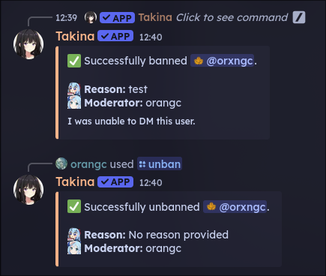Image resolution: width=326 pixels, height=276 pixels.
Task: Click the emoji beside 'Reason: No reason provided'
Action: [x=74, y=235]
